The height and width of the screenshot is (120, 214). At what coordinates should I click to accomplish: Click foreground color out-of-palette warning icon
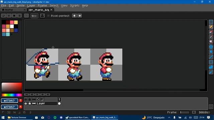click(20, 101)
